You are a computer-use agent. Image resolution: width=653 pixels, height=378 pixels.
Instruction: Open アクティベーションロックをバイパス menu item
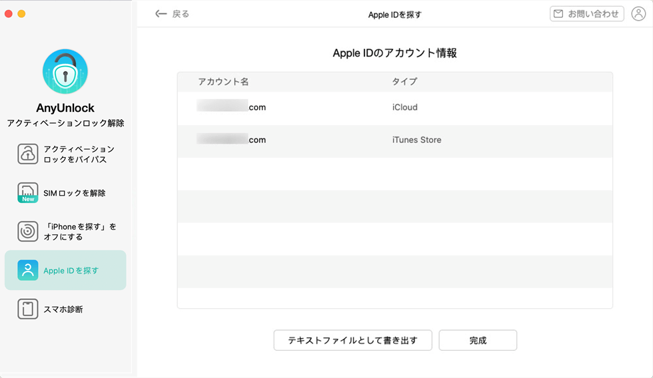click(65, 154)
